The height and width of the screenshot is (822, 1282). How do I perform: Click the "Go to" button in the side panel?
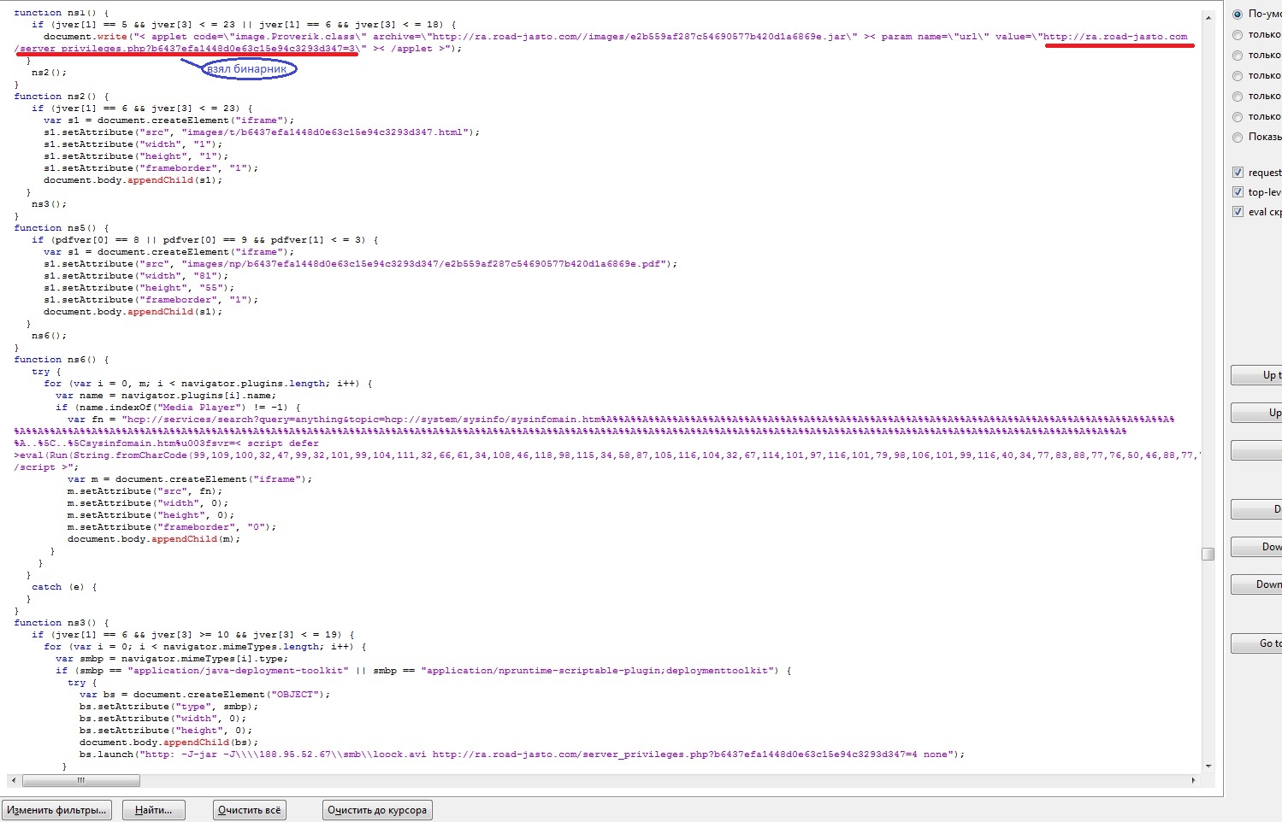(1256, 643)
